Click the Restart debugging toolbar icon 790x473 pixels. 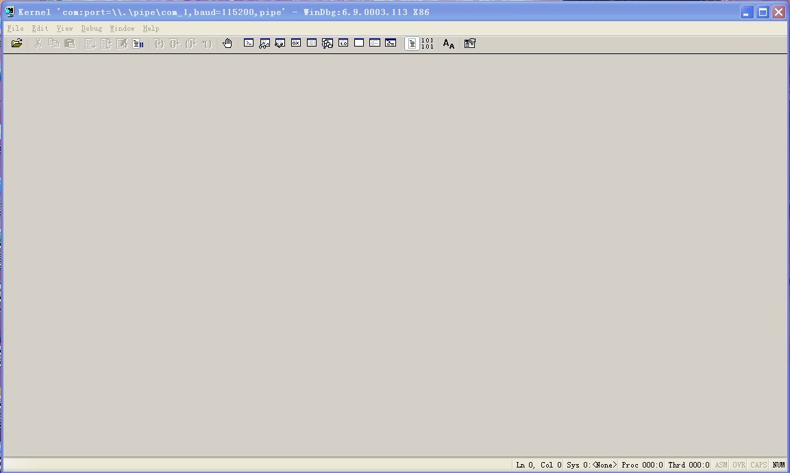coord(106,43)
